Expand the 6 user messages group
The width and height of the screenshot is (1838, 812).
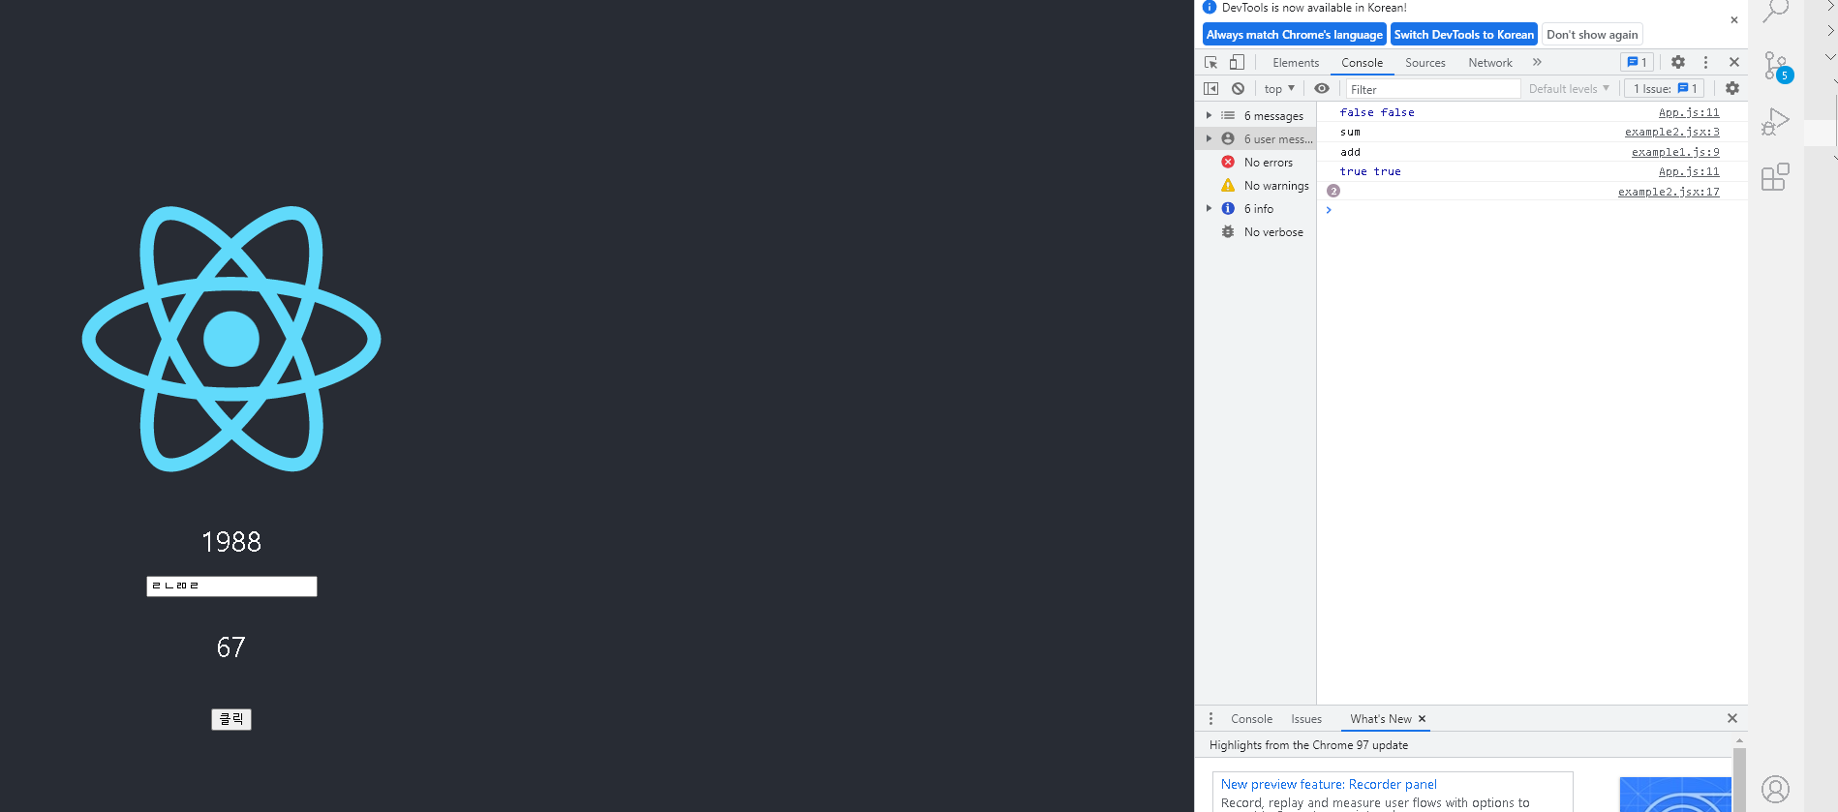1209,138
